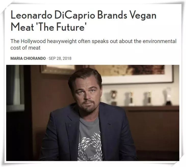
Task: Click the word 'Hollywood' in the subtitle
Action: [x=33, y=41]
